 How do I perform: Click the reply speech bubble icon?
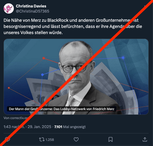tap(7, 139)
